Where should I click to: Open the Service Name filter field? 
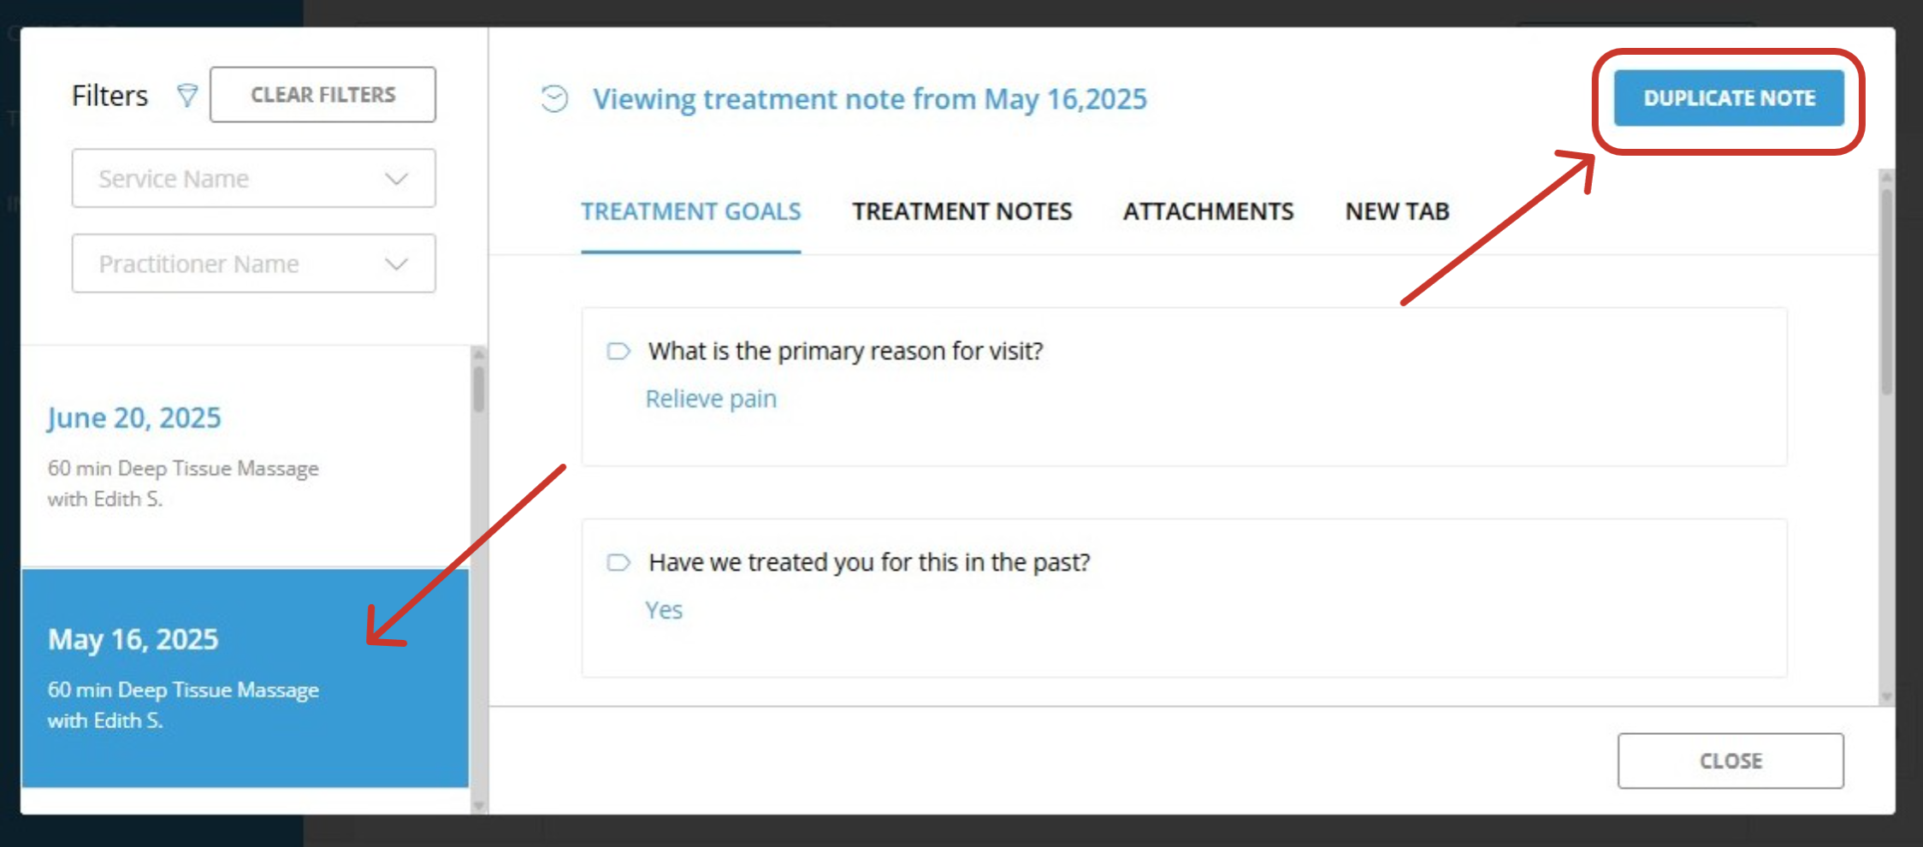[253, 178]
